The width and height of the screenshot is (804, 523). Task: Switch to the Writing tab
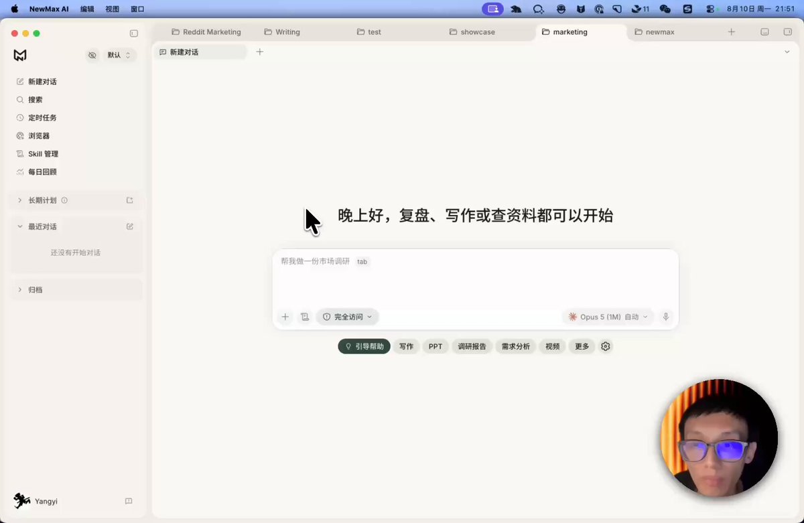tap(282, 32)
